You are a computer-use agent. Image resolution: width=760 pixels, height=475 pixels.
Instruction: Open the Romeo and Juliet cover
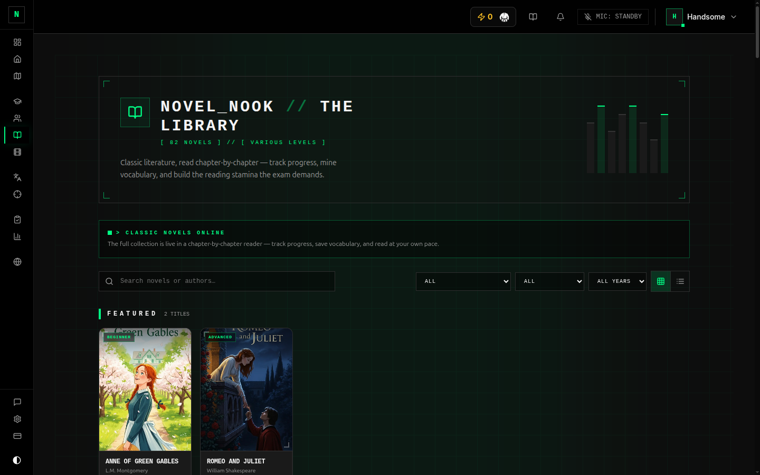[x=246, y=389]
